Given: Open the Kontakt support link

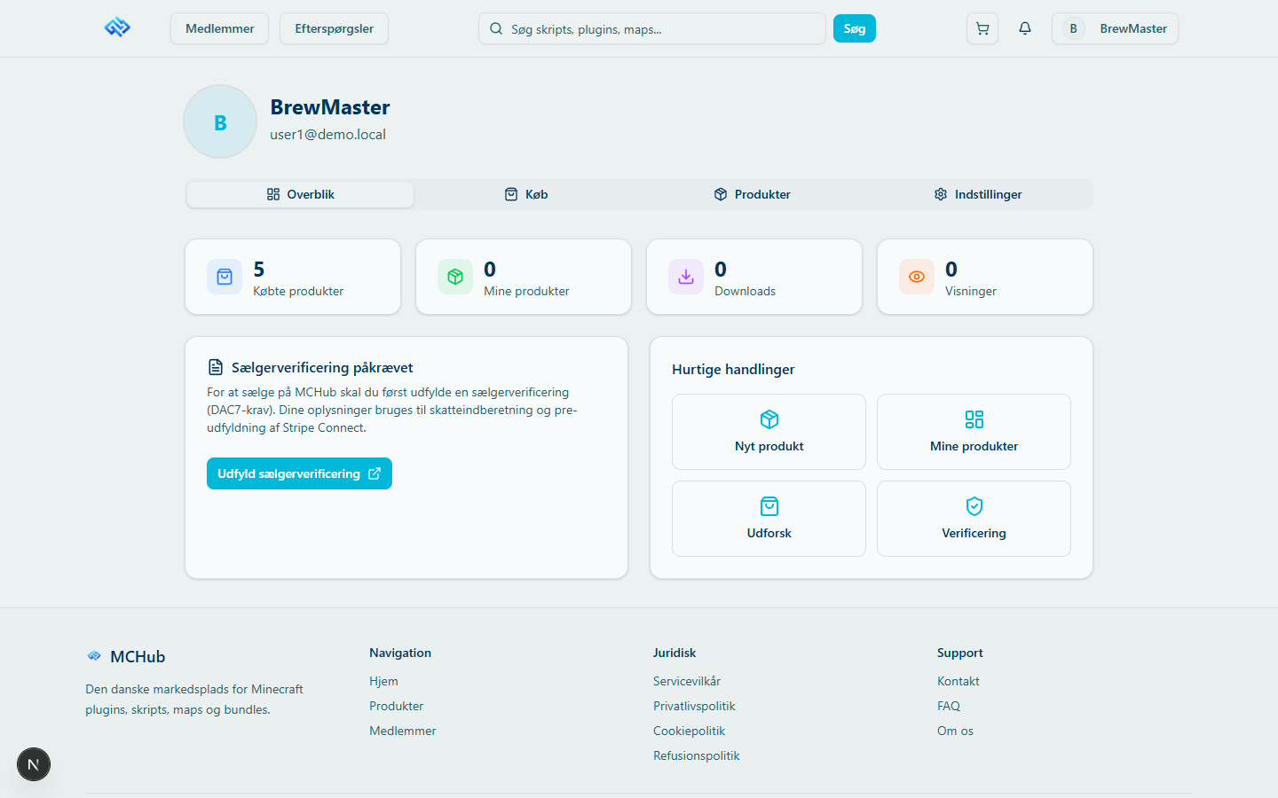Looking at the screenshot, I should coord(958,681).
